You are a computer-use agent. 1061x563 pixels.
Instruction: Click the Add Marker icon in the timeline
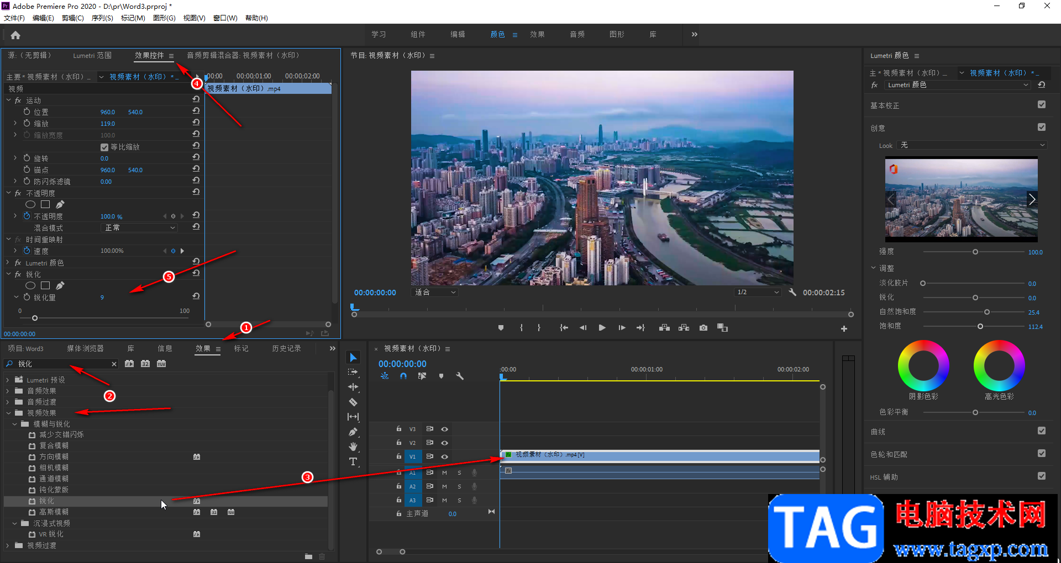coord(441,376)
